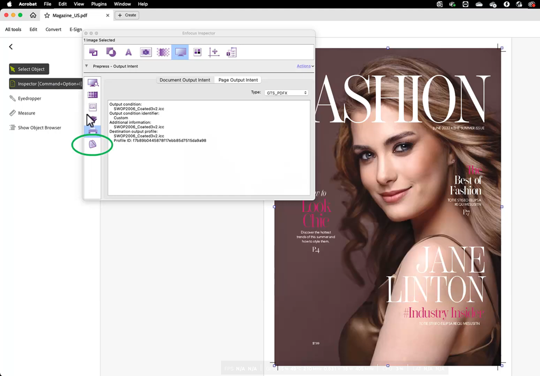This screenshot has height=376, width=540.
Task: Click the halftone grid sidebar icon
Action: point(93,95)
